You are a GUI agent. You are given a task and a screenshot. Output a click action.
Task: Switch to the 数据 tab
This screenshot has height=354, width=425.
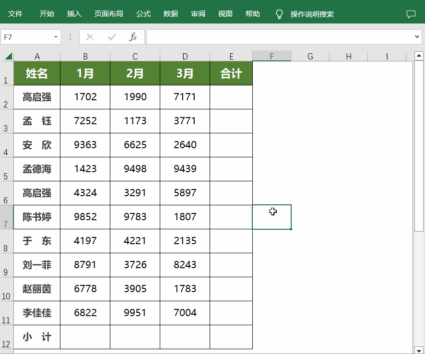point(171,14)
